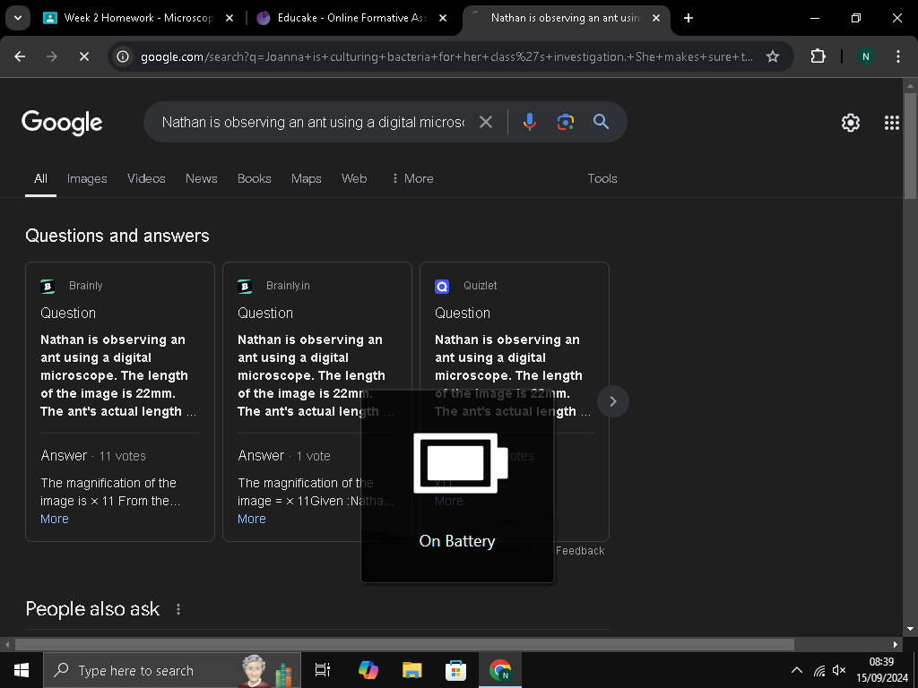Open the Quizlet question card
Screen dimensions: 918x688
click(515, 402)
